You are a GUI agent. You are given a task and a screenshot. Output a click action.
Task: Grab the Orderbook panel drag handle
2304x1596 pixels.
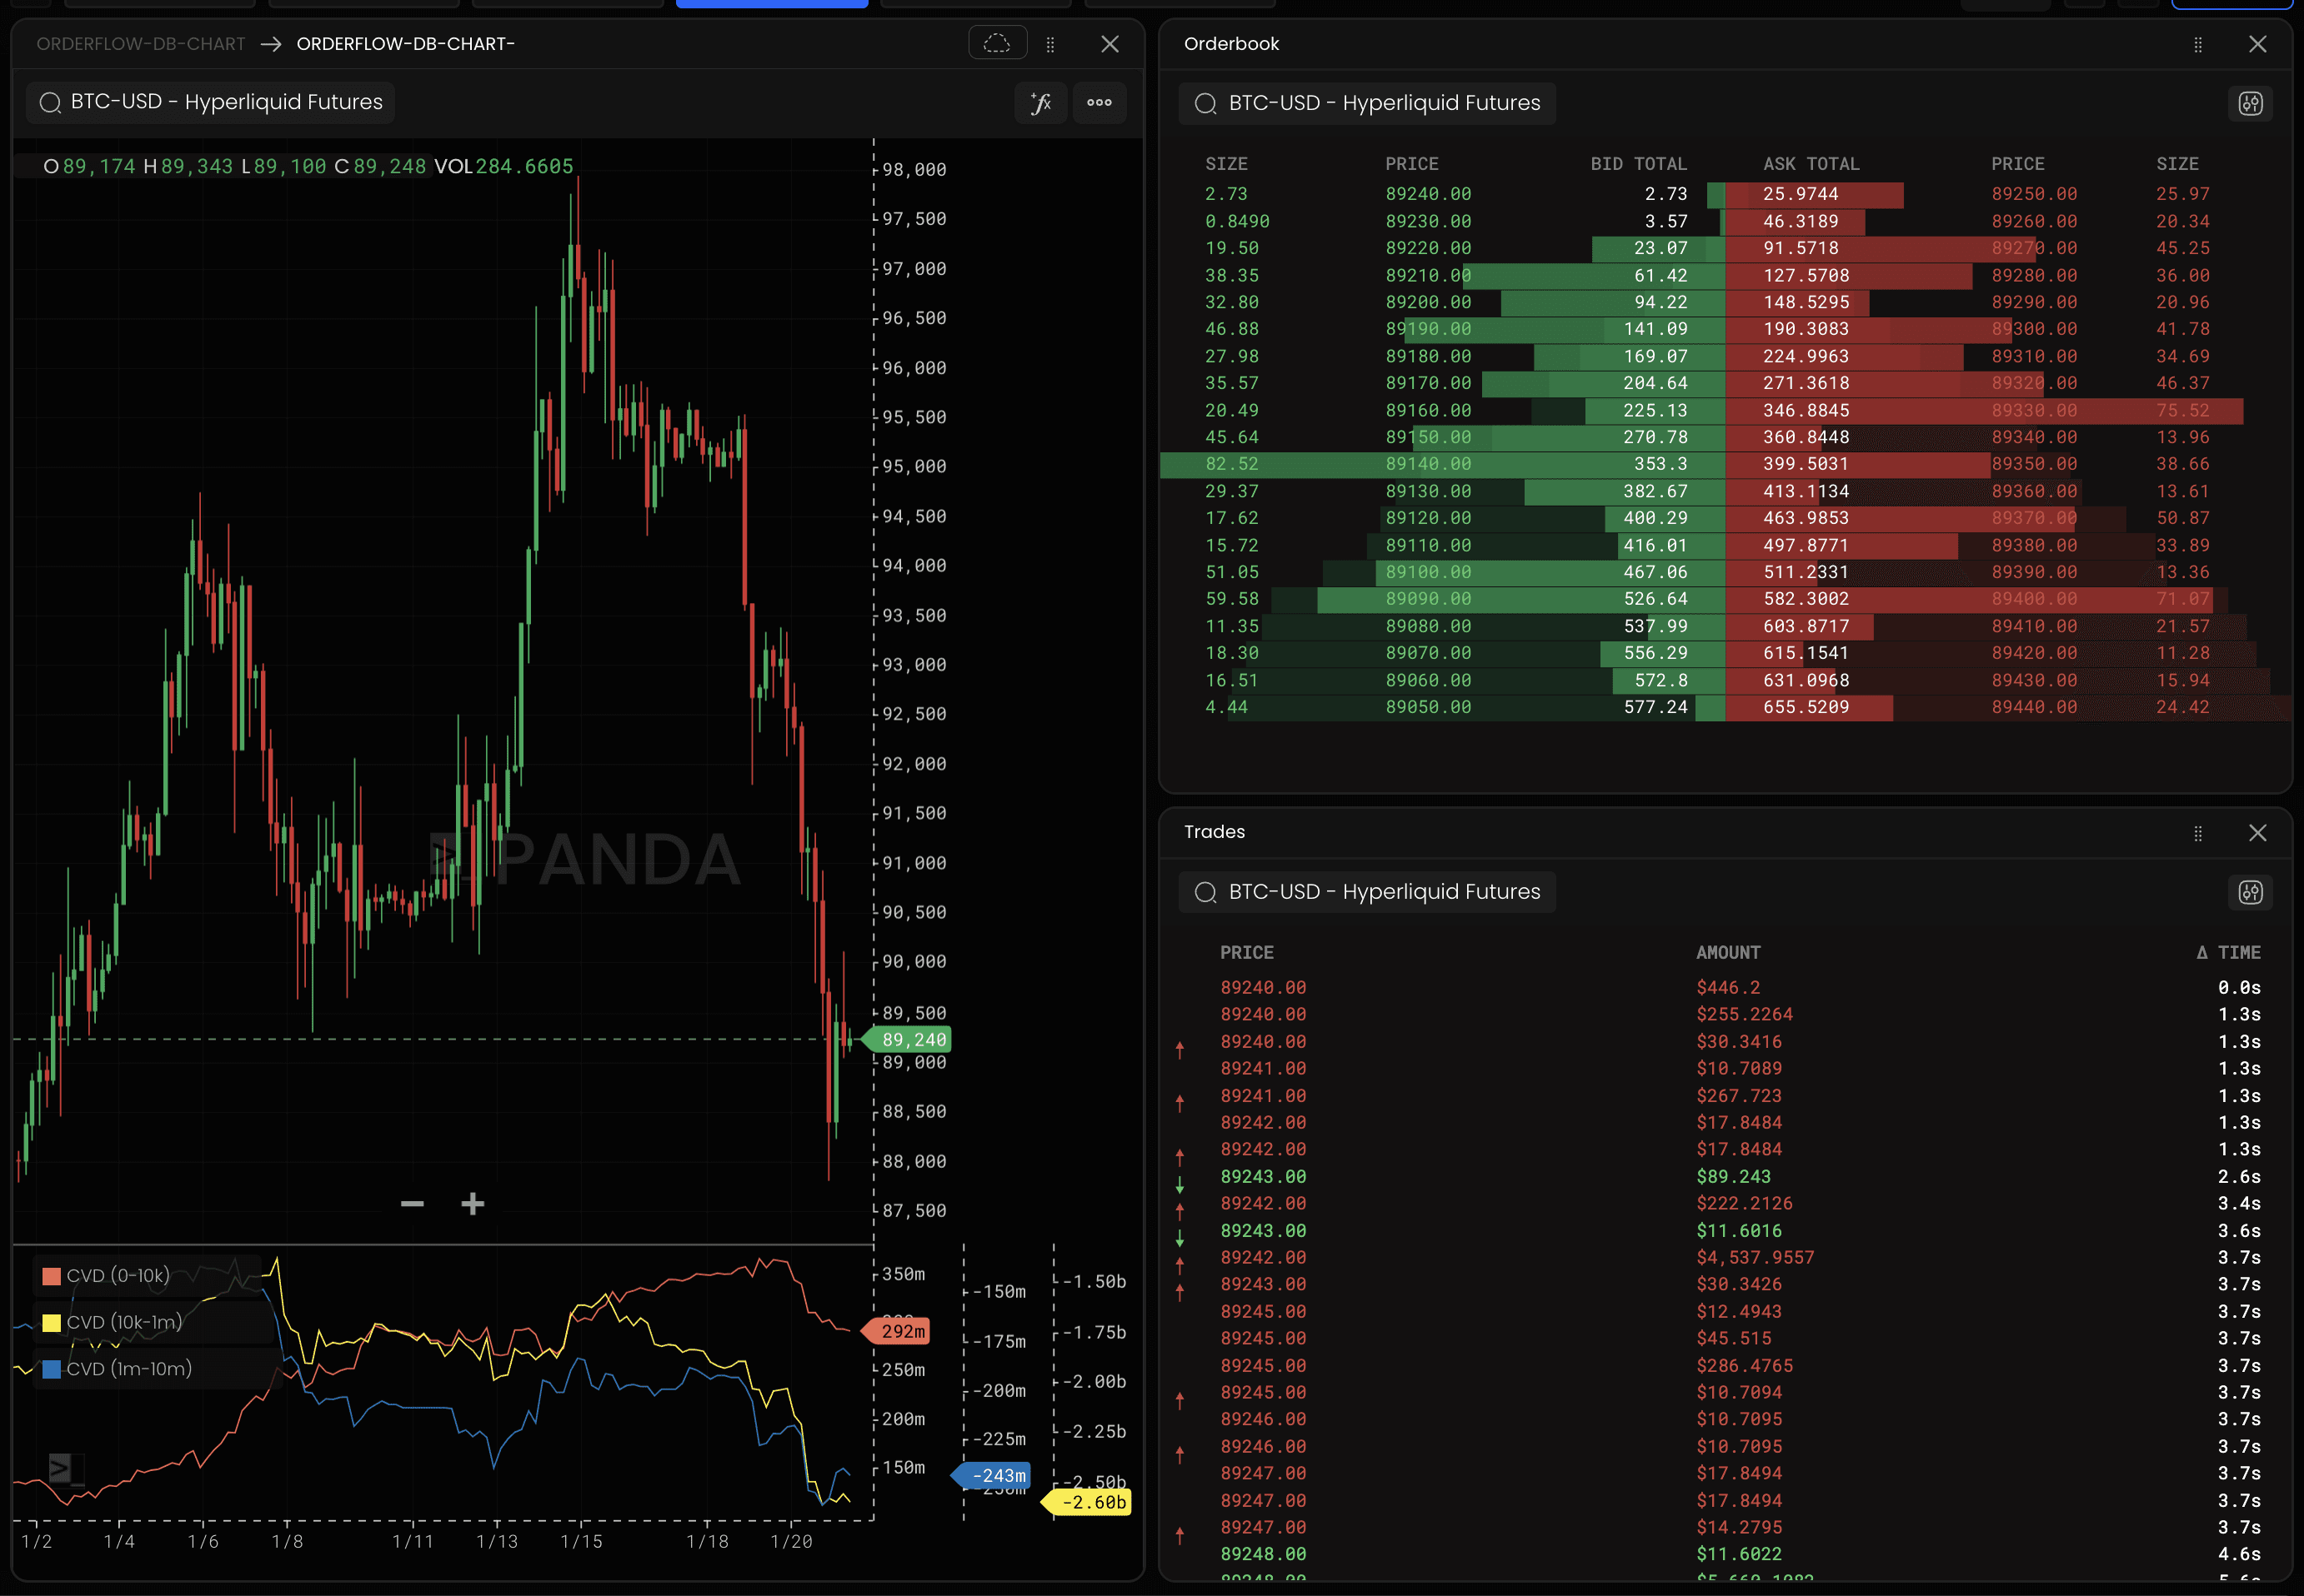(x=2198, y=44)
